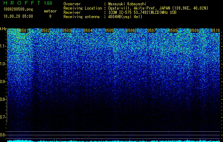Click the Ovserver field label

point(72,4)
